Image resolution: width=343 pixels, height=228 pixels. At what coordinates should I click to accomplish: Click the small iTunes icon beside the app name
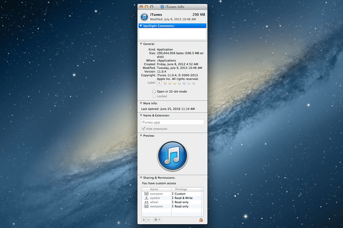pos(144,17)
